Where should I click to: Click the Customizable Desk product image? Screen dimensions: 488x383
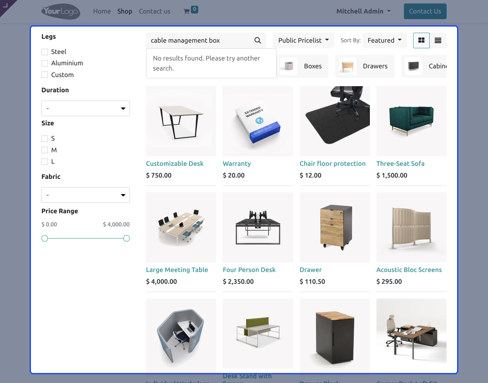[x=181, y=121]
